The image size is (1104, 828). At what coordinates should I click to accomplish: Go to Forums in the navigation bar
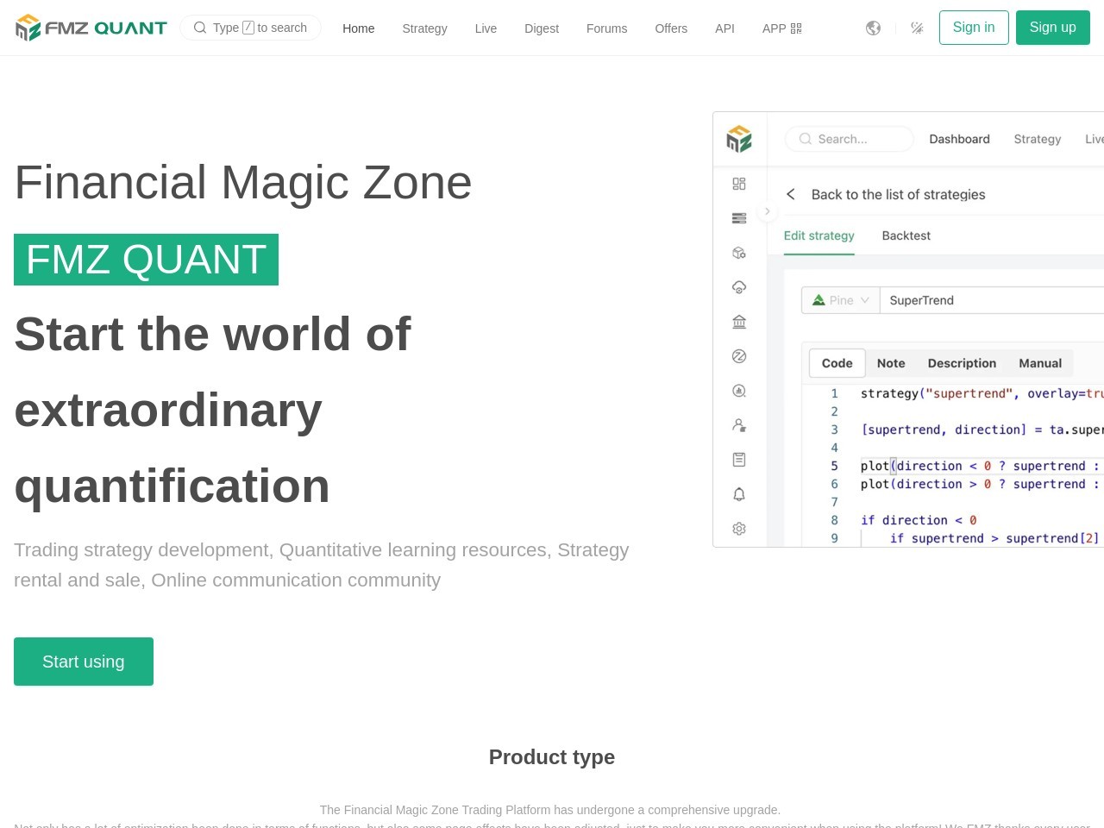(x=606, y=28)
